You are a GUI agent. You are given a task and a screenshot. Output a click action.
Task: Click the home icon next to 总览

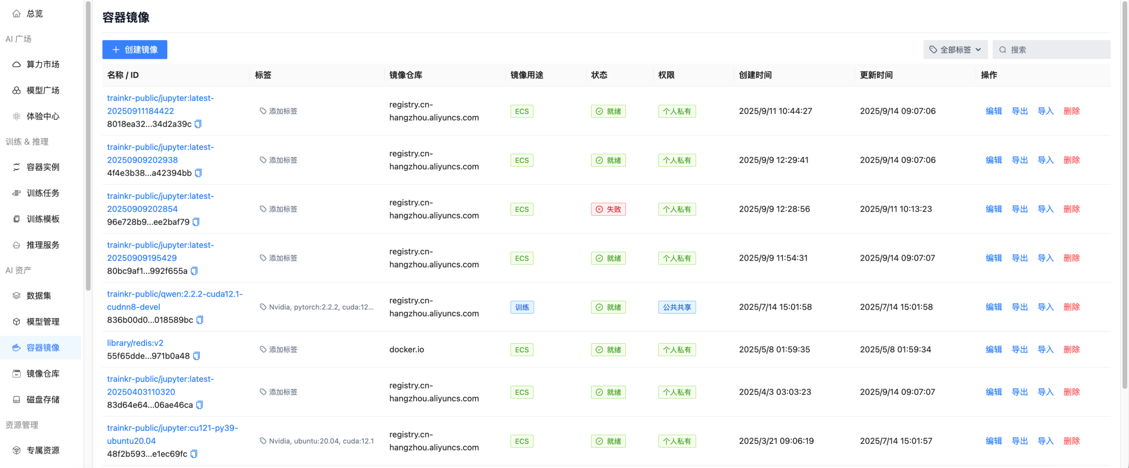coord(16,14)
